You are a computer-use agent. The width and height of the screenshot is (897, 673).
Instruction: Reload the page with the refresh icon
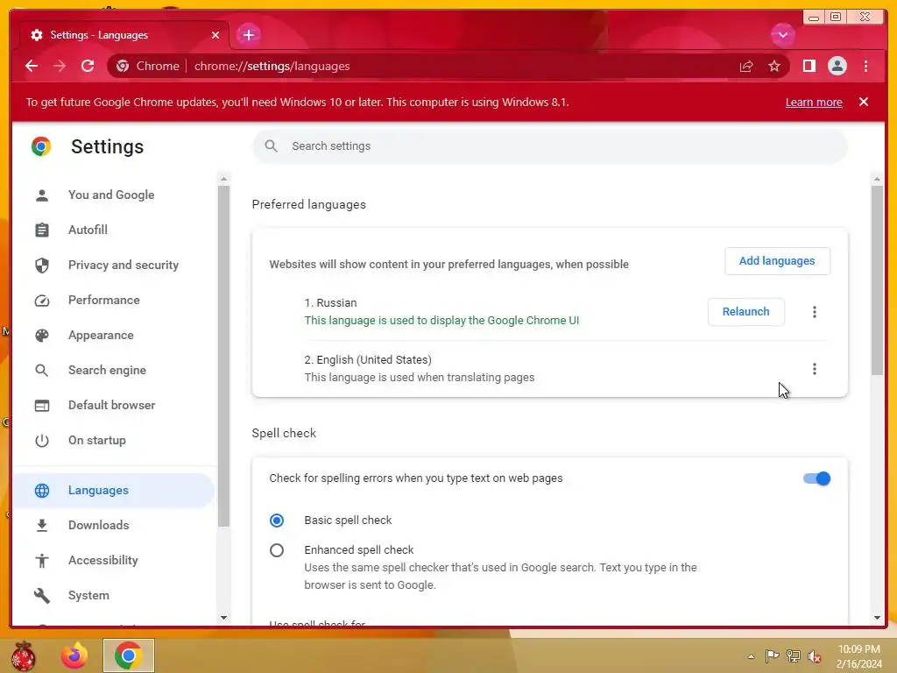88,66
